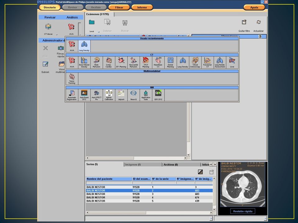Launch Lung Density in the CT row
Image resolution: width=298 pixels, height=223 pixels.
tap(183, 62)
